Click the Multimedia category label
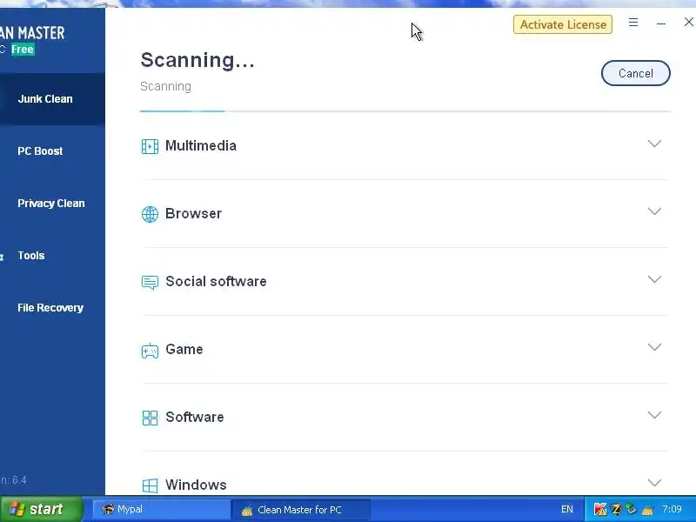The image size is (696, 522). (x=201, y=145)
